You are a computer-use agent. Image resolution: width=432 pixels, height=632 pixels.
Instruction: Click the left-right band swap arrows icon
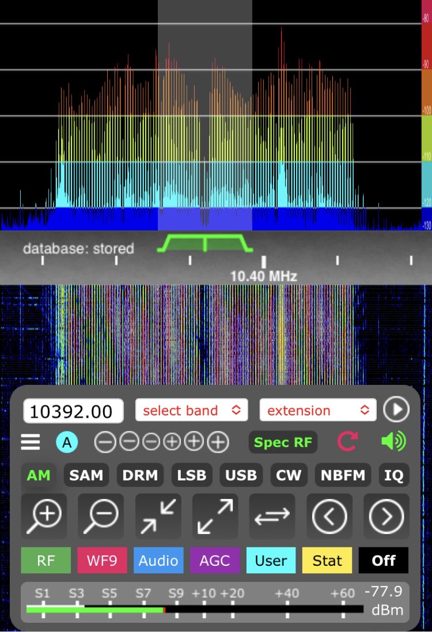tap(272, 516)
